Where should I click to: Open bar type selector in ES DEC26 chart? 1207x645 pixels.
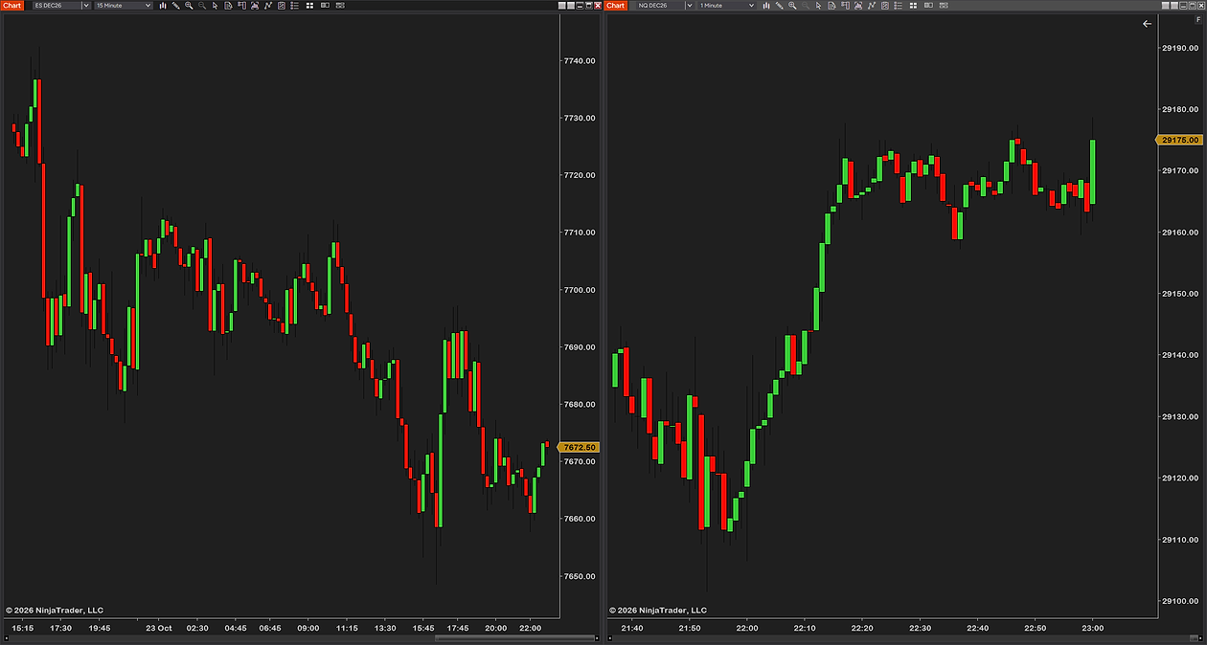coord(163,6)
